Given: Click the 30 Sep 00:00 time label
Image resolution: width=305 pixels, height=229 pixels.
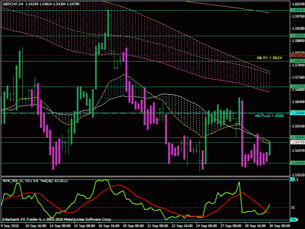Looking at the screenshot, I should pos(280,226).
